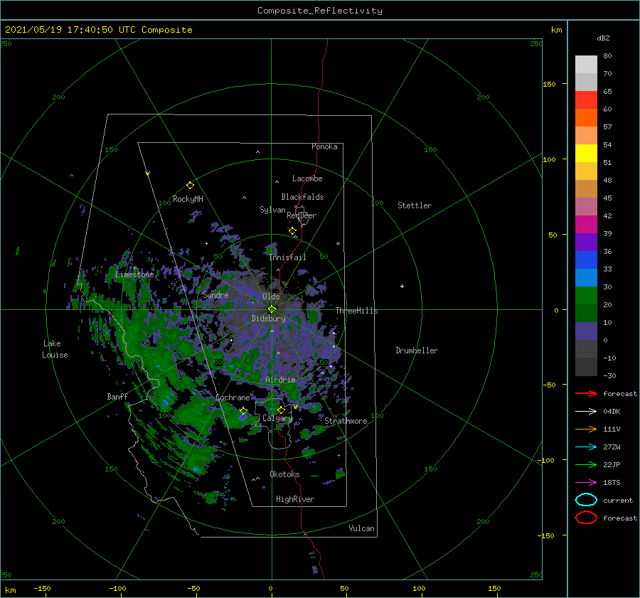This screenshot has height=598, width=640.
Task: Click the Sylvan label on map
Action: pyautogui.click(x=272, y=210)
